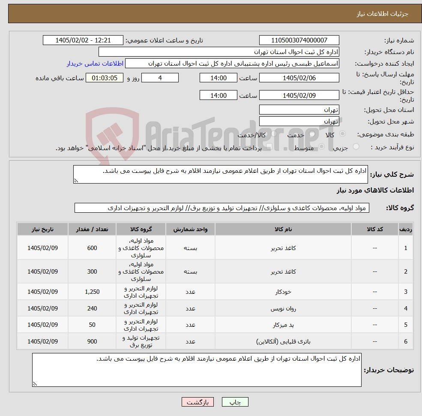Screen dimensions: 422x416
Task: Click the quantity 600 cell
Action: tap(92, 248)
